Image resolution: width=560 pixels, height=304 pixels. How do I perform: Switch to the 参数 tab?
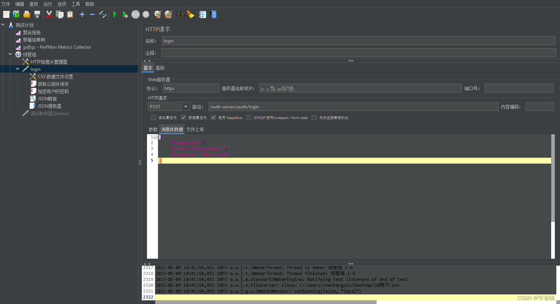tap(153, 129)
